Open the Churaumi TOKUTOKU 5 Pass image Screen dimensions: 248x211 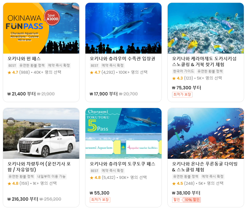123,133
